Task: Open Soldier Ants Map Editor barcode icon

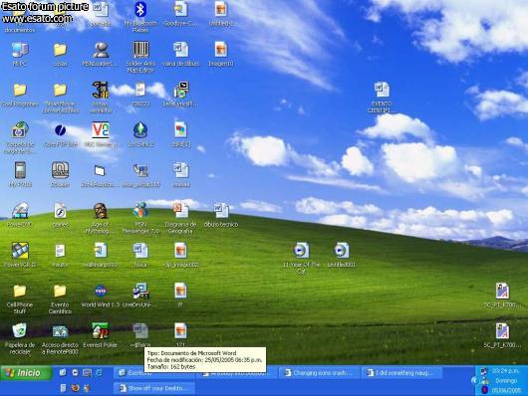Action: (x=140, y=50)
